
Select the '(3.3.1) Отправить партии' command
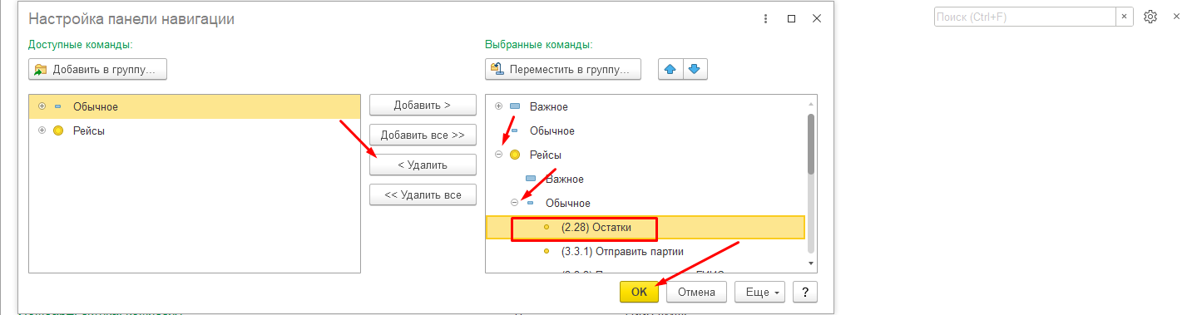645,251
